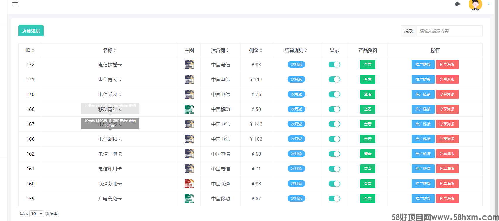Open main image thumbnail for row 167
This screenshot has width=499, height=221.
[x=189, y=124]
